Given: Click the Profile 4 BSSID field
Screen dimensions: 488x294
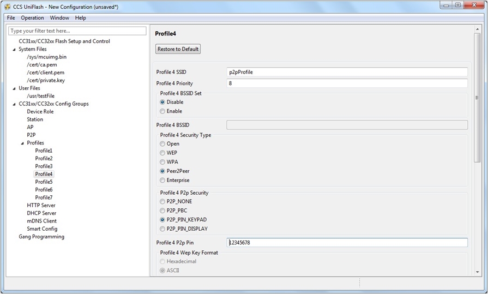Looking at the screenshot, I should [347, 125].
